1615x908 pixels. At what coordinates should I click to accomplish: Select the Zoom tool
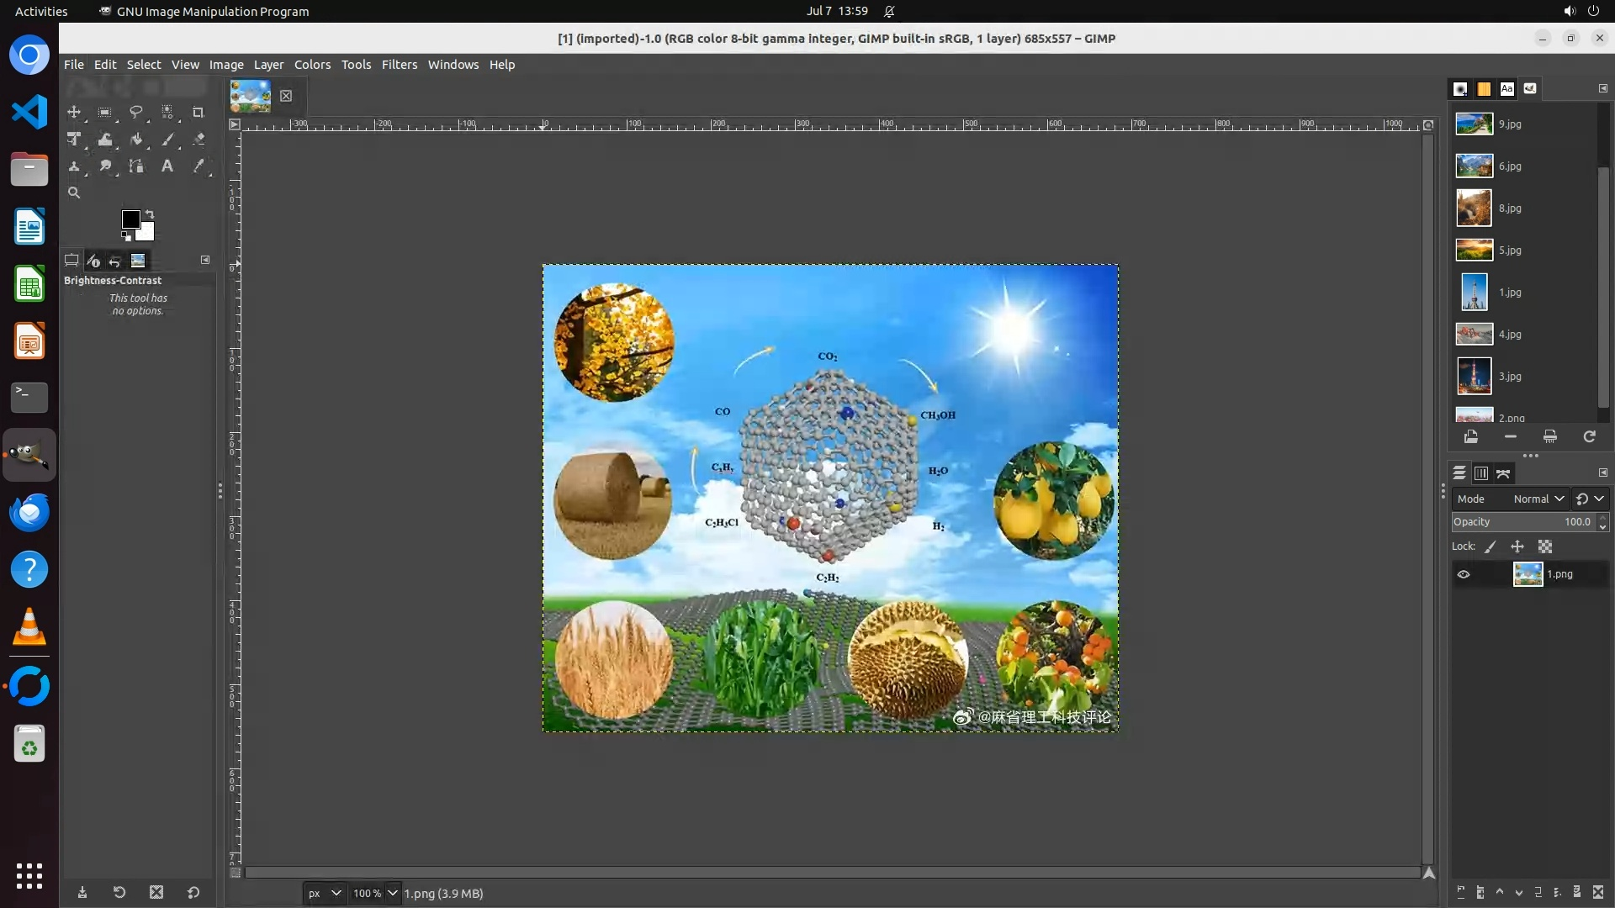(x=74, y=193)
